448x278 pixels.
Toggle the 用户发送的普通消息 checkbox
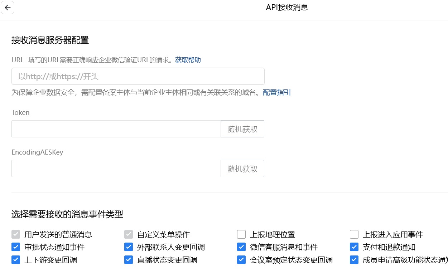[x=16, y=235]
